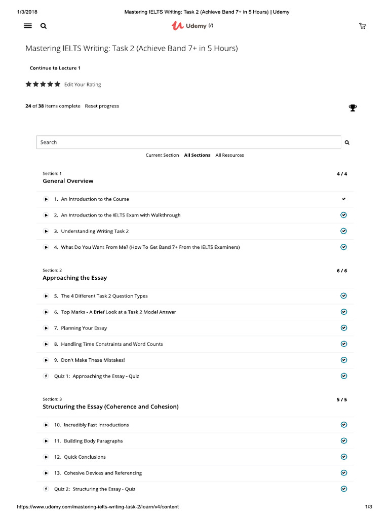Click the header search magnifier icon

click(44, 26)
